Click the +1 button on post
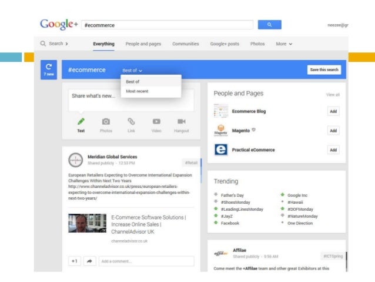 75,261
